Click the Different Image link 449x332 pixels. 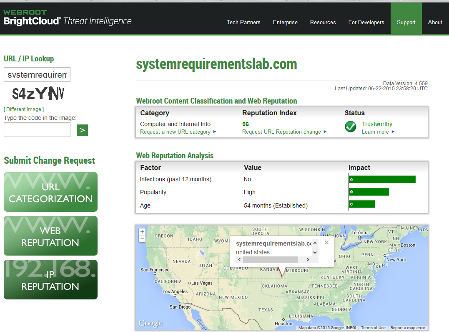tap(24, 109)
